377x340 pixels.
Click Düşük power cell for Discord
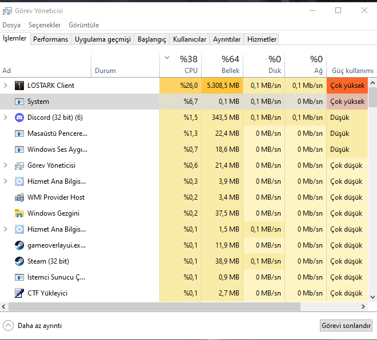click(347, 118)
